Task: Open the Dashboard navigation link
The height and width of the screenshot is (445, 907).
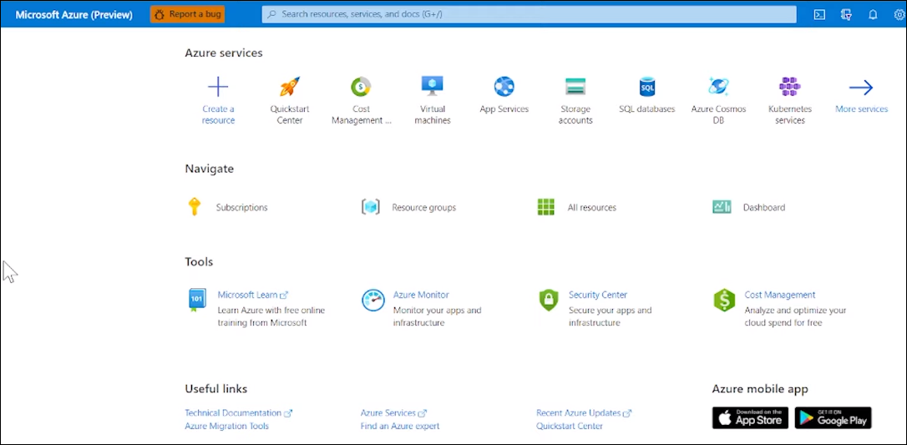Action: (x=764, y=208)
